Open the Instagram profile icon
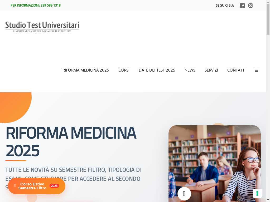 (250, 6)
